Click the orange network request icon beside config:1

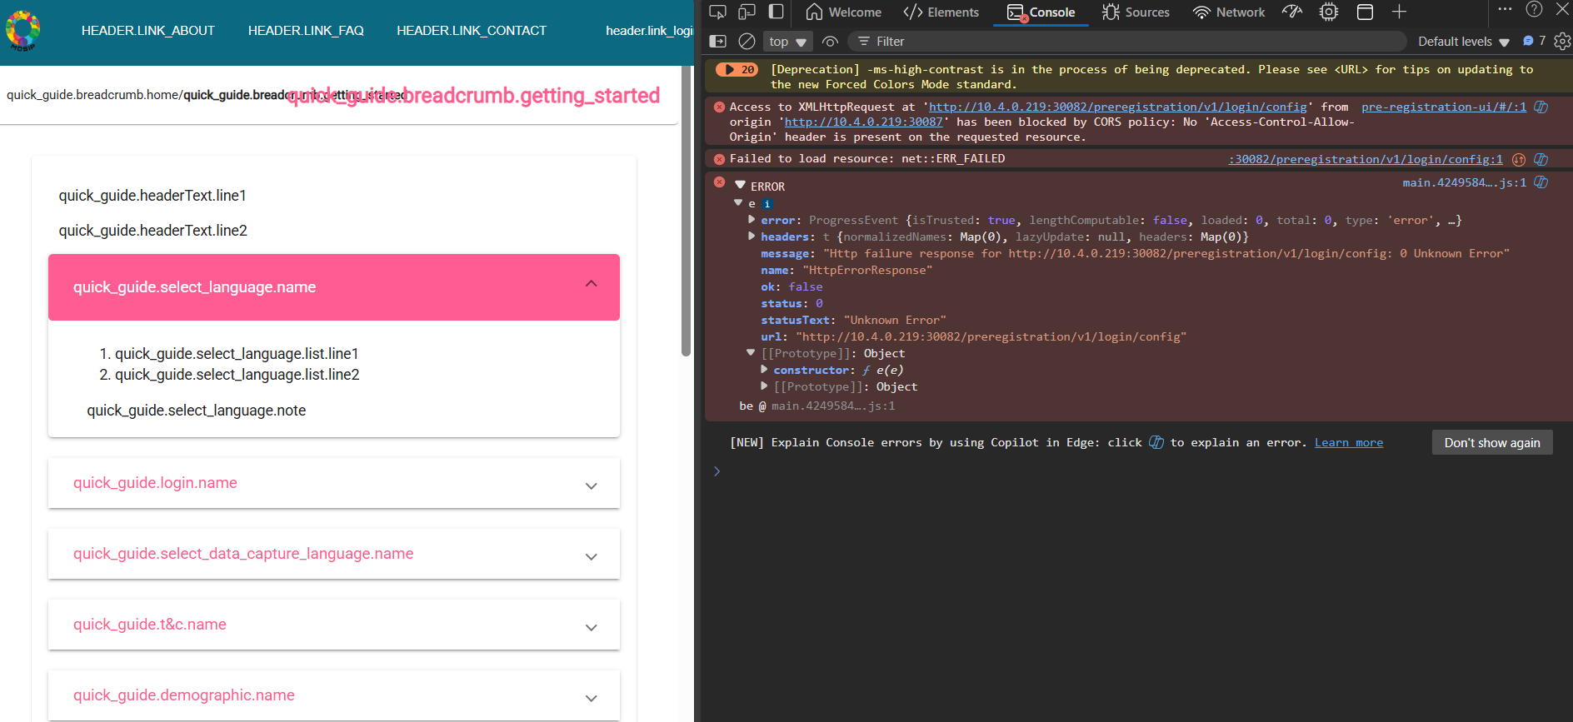(x=1519, y=159)
